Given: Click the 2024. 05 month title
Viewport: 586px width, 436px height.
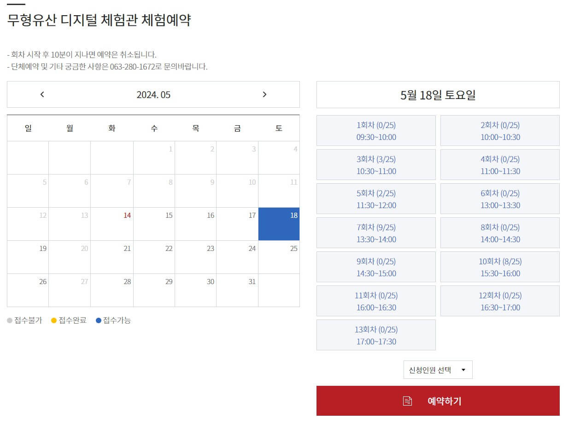Looking at the screenshot, I should pos(153,95).
